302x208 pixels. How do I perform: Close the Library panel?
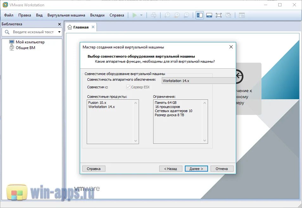tap(60, 24)
